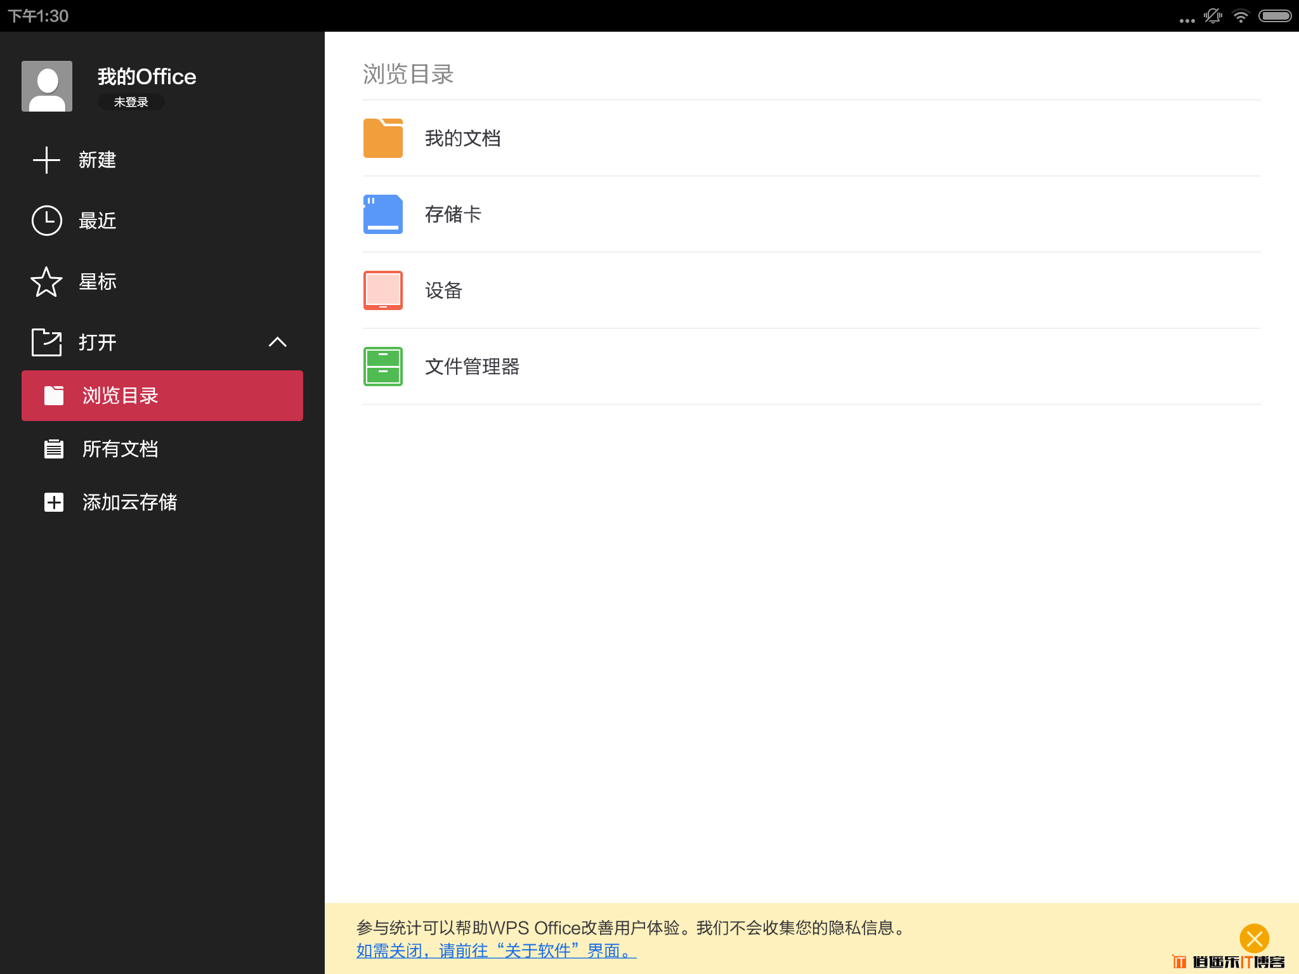The height and width of the screenshot is (974, 1299).
Task: Dismiss the statistics banner with orange X
Action: (x=1255, y=938)
